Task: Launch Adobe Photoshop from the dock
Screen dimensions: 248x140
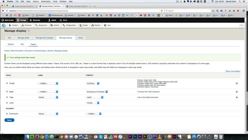Action: click(135, 136)
